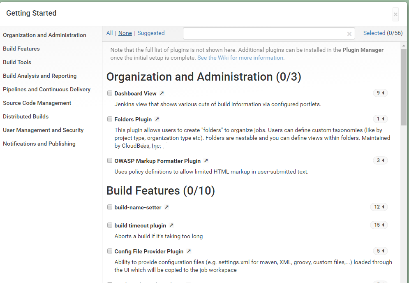Go to Build Tools category
This screenshot has width=409, height=283.
17,62
